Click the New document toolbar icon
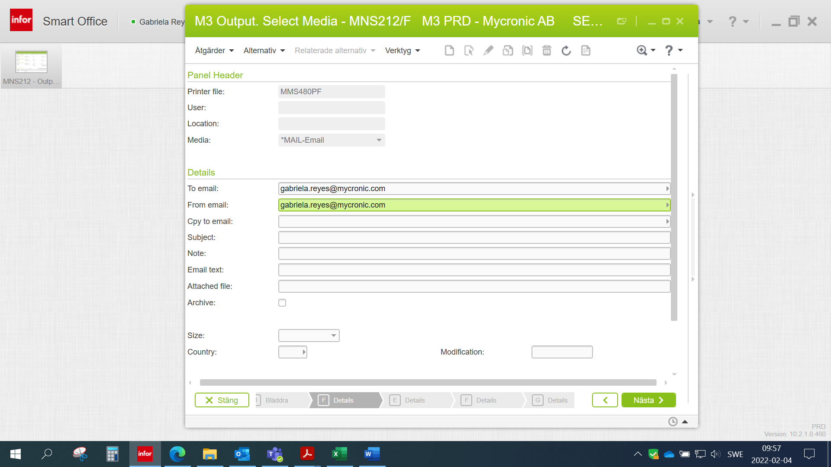 (449, 51)
